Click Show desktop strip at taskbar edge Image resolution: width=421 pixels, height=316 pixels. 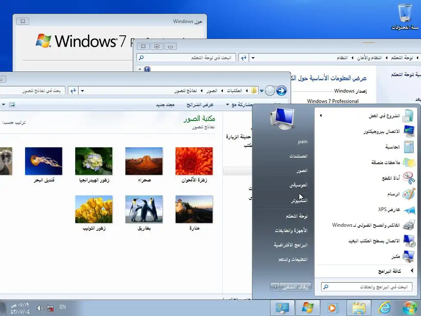(x=2, y=308)
